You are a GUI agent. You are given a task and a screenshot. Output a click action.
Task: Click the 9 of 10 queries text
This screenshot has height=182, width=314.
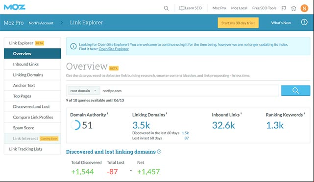(95, 100)
